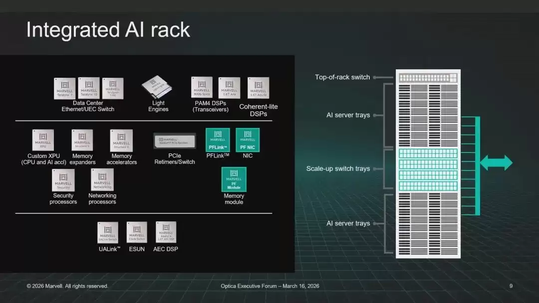Select the Scale-up switch trays label

[x=338, y=168]
